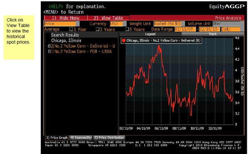The image size is (248, 154).
Task: Click the start date field 02/11/09
Action: click(x=185, y=29)
